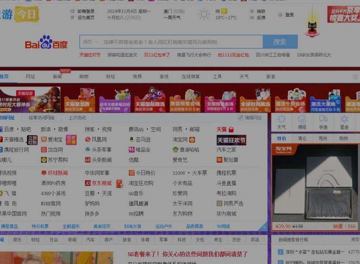Open the 5G套餐来了 headline
Viewport: 360px width, 264px height.
[x=188, y=254]
